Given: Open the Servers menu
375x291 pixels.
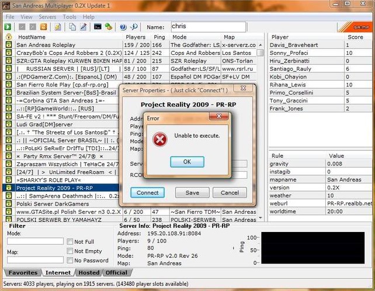Looking at the screenshot, I should [47, 17].
